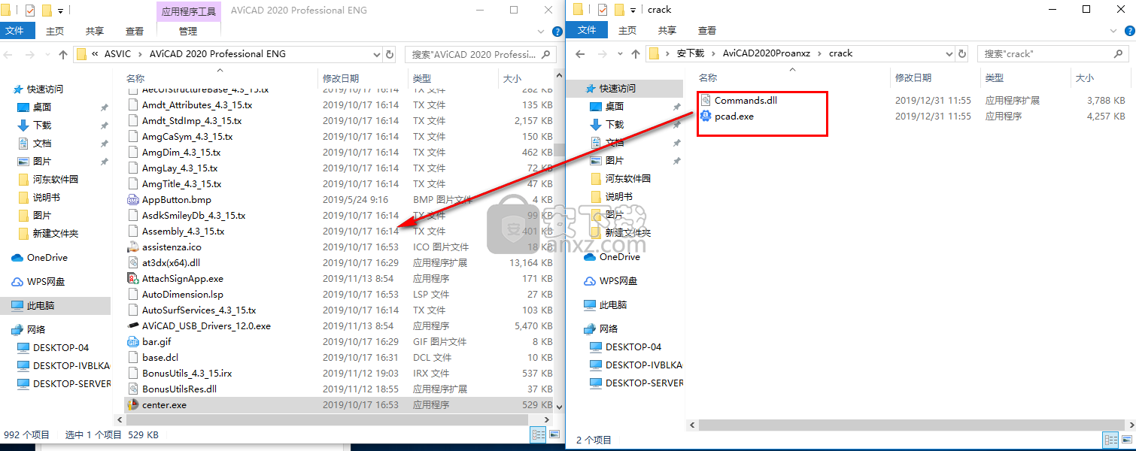
Task: Click Back arrow in crack window
Action: [x=582, y=53]
